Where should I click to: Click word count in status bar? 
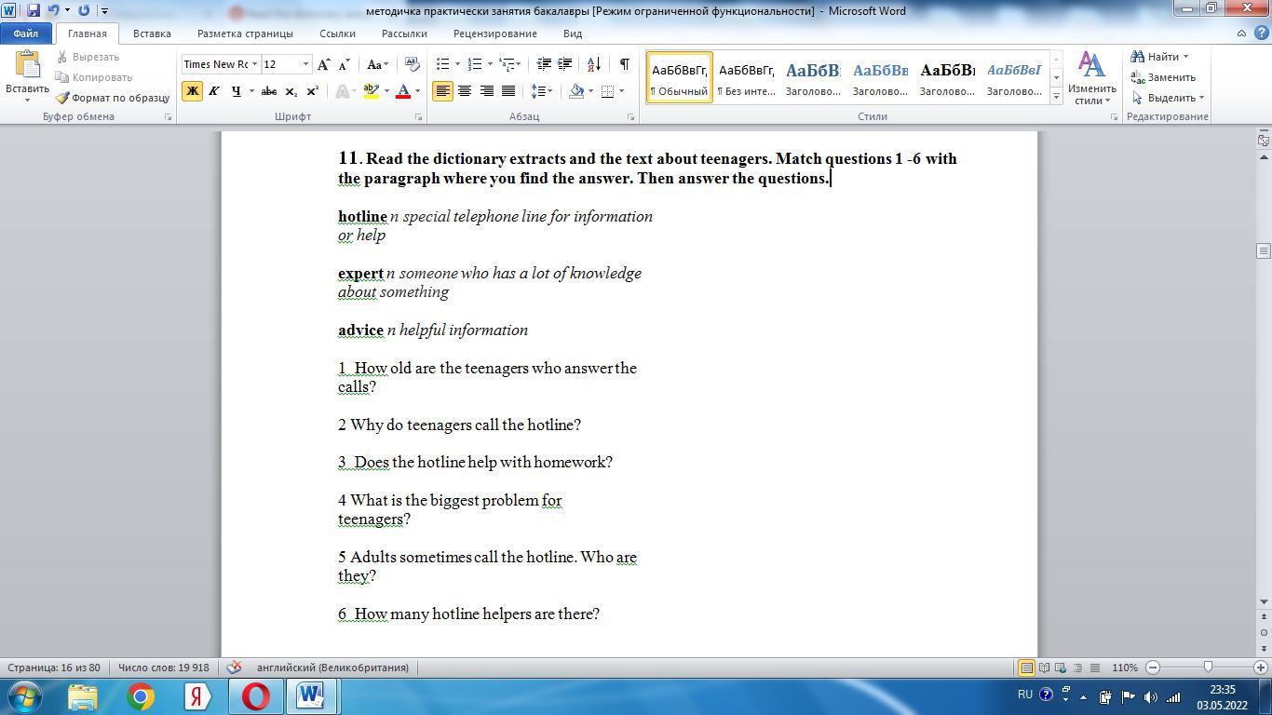coord(164,668)
